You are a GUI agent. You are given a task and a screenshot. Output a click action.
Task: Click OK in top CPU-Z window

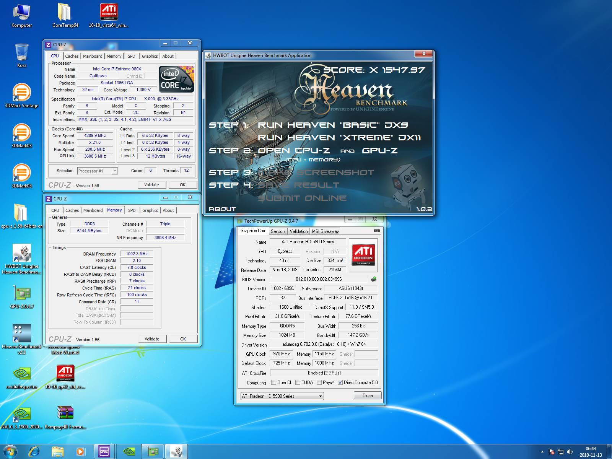click(183, 185)
